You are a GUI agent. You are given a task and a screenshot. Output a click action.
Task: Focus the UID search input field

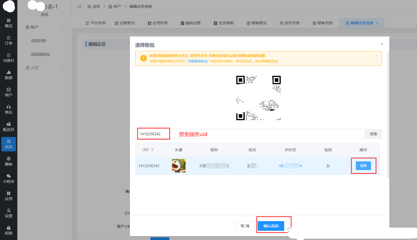coord(250,134)
